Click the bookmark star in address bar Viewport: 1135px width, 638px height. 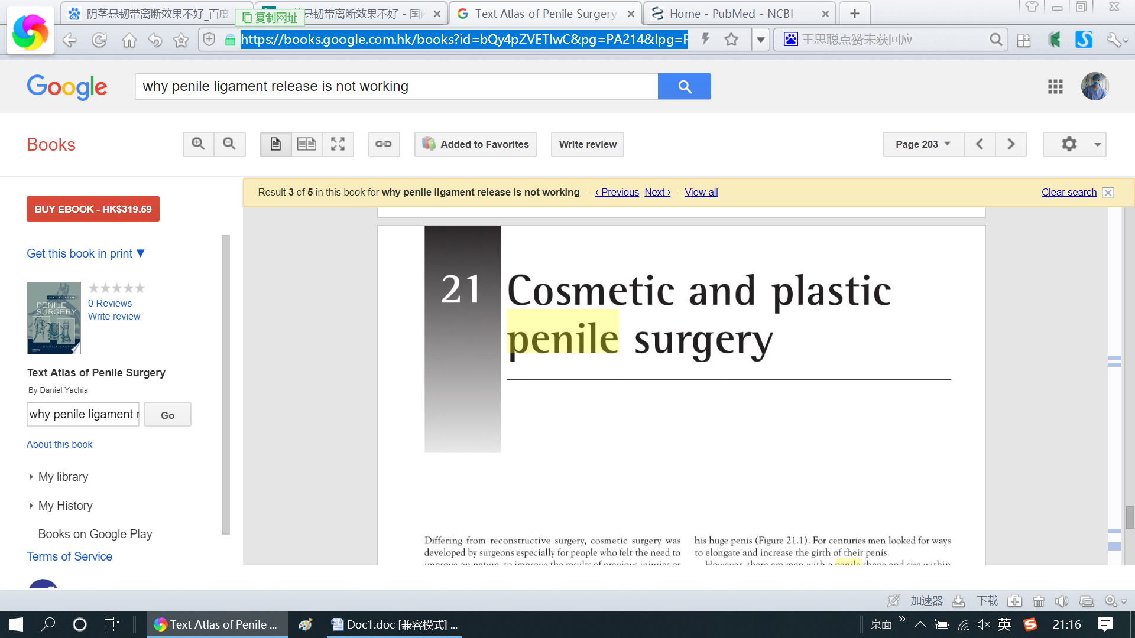731,40
